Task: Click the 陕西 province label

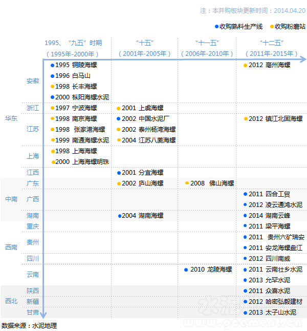Action: point(33,291)
